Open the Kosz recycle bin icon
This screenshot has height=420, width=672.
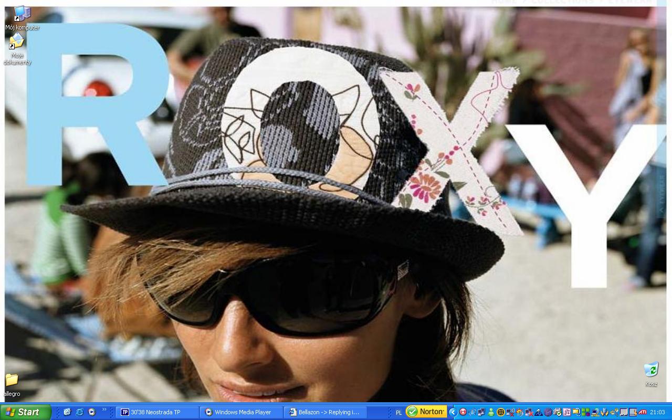pos(651,370)
